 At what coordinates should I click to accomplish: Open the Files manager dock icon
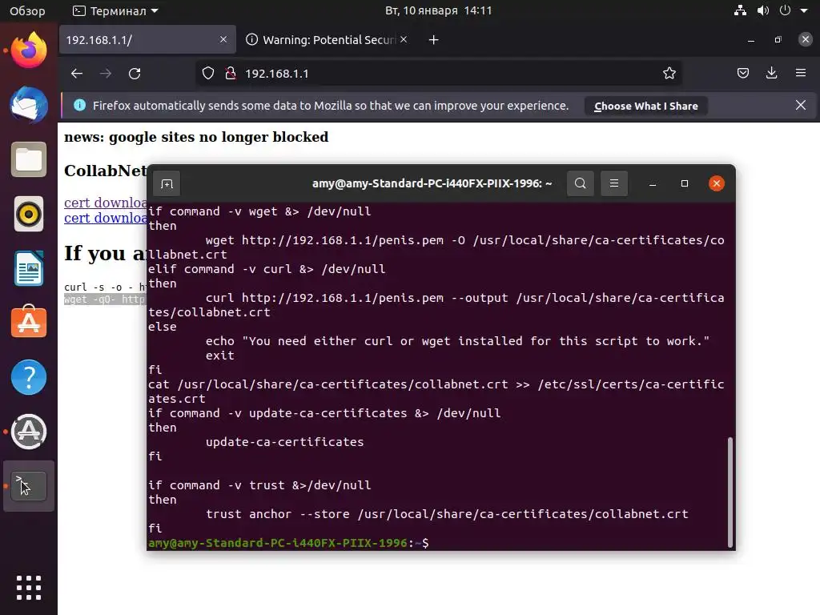pyautogui.click(x=29, y=159)
